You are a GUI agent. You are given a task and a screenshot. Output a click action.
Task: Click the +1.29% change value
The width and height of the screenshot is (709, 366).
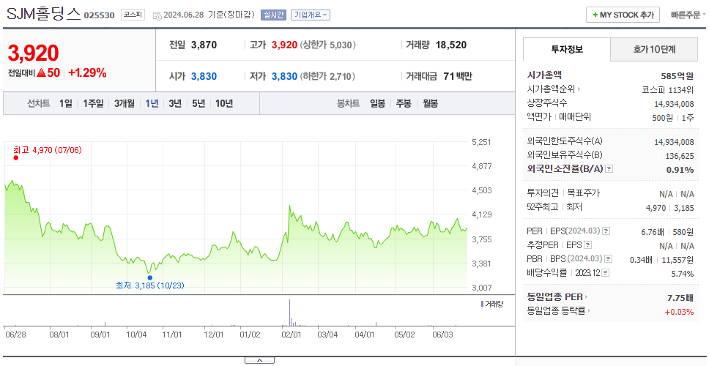pos(87,72)
